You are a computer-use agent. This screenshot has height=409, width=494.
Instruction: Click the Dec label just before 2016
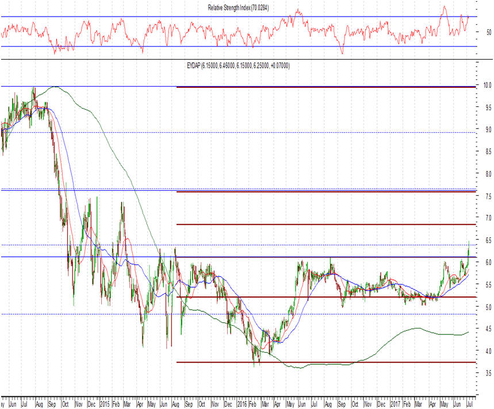coord(228,404)
